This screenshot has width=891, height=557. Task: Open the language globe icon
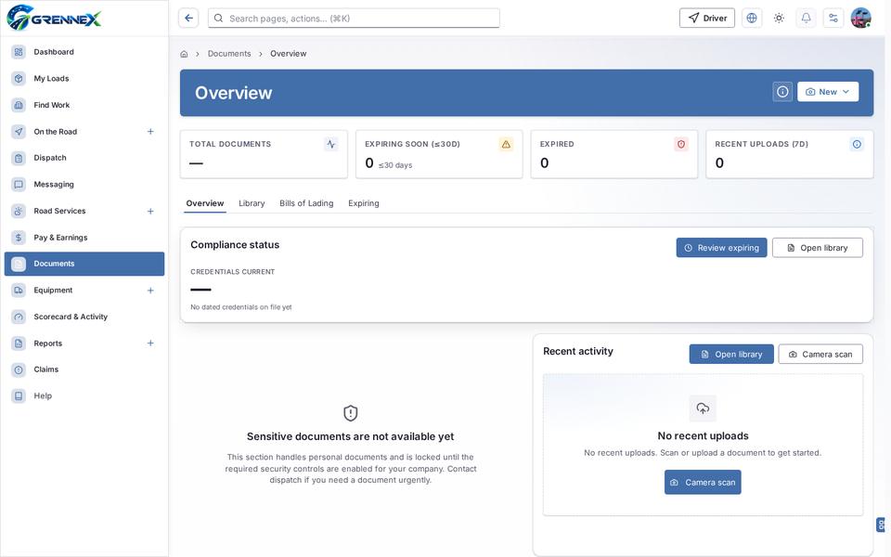tap(751, 19)
